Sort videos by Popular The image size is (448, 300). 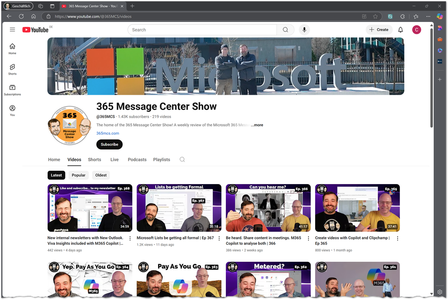click(79, 175)
